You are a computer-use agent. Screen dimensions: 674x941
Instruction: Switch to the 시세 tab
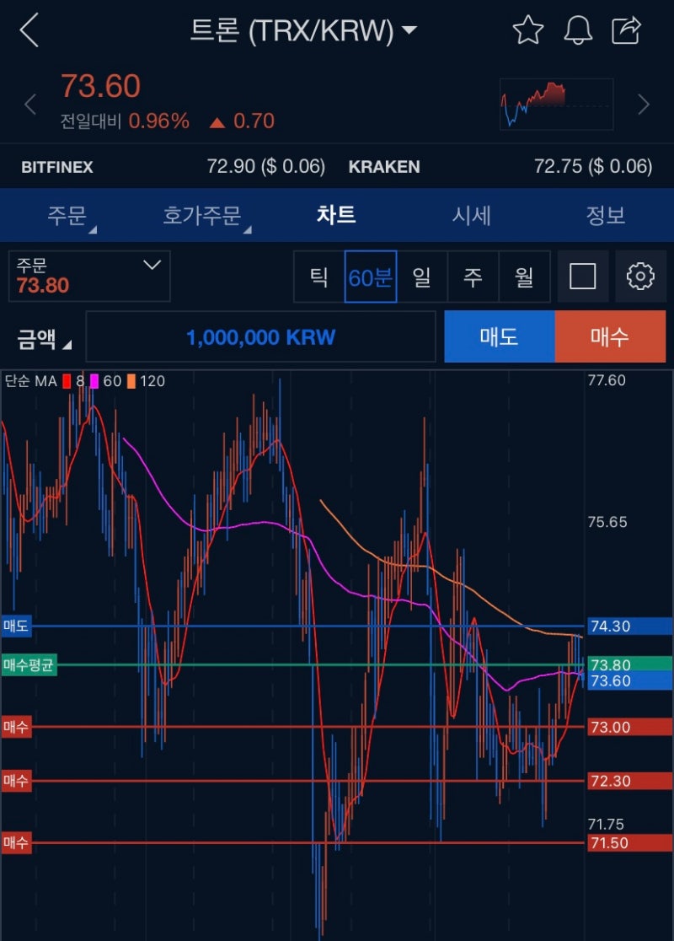(x=473, y=216)
